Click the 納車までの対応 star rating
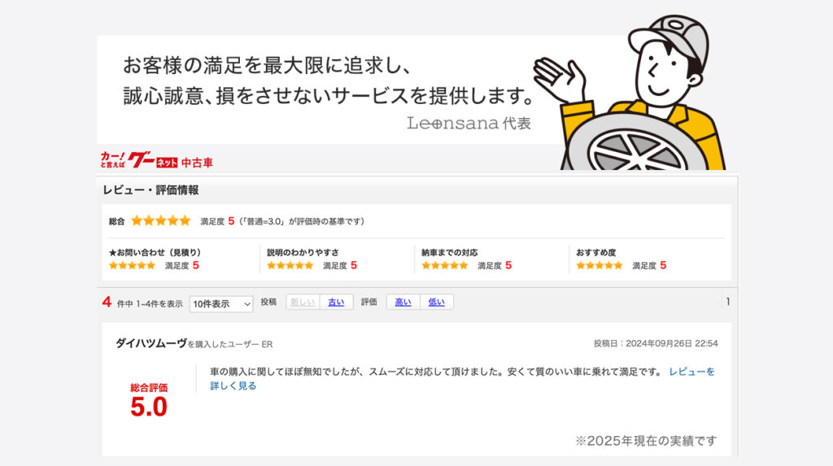This screenshot has width=833, height=466. [x=445, y=266]
